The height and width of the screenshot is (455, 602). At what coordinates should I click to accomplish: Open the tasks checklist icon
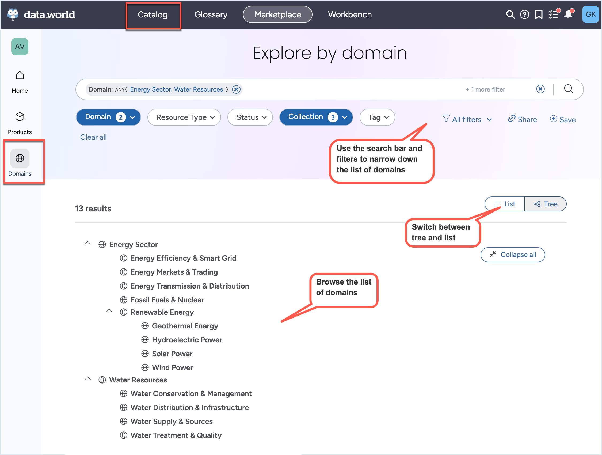pos(553,14)
